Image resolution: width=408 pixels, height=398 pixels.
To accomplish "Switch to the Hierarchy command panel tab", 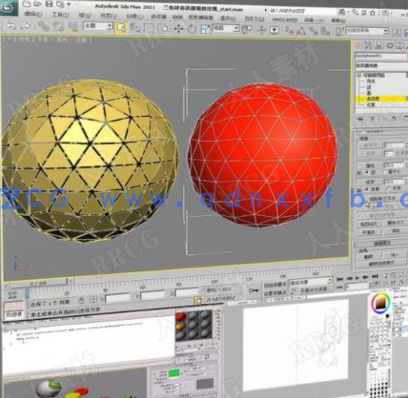I will [379, 46].
